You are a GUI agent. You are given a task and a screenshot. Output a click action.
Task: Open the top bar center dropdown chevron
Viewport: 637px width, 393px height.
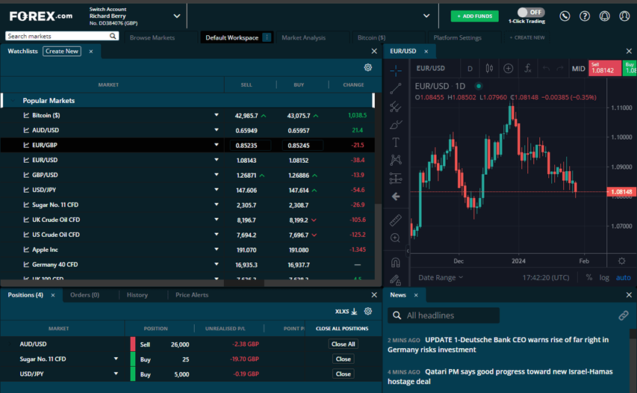click(x=426, y=16)
